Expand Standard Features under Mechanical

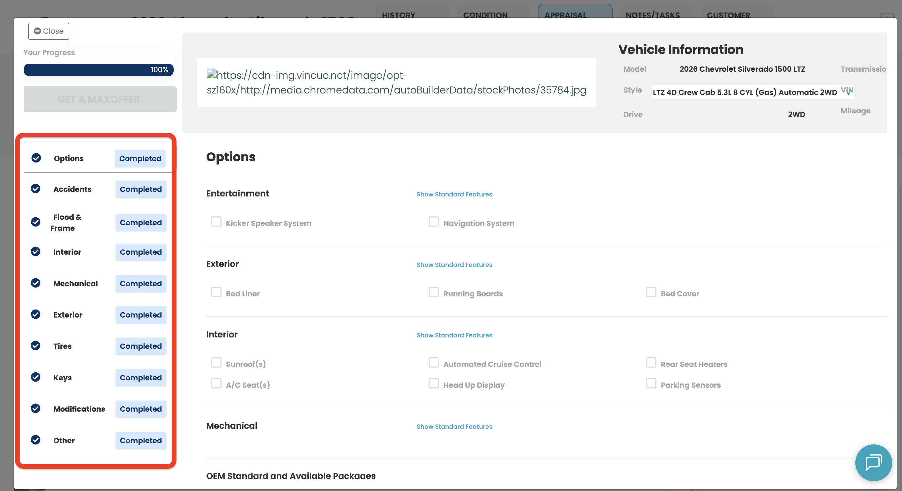[454, 426]
